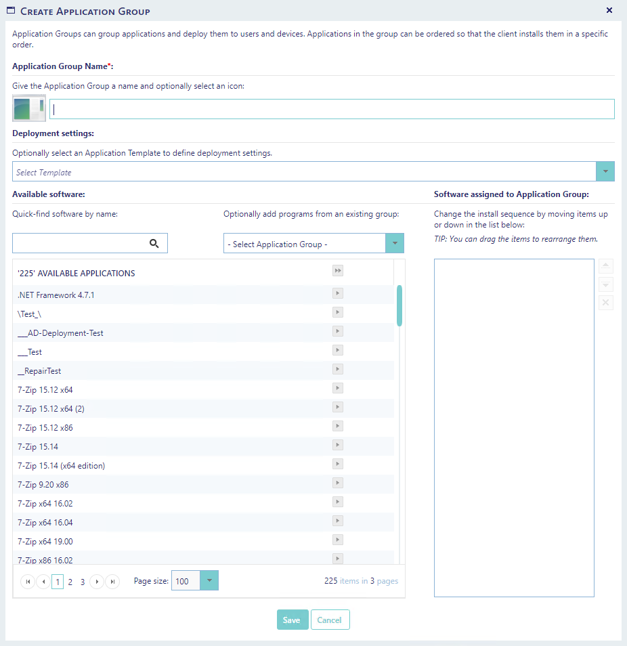Image resolution: width=627 pixels, height=646 pixels.
Task: Click the search magnifier icon
Action: [x=154, y=244]
